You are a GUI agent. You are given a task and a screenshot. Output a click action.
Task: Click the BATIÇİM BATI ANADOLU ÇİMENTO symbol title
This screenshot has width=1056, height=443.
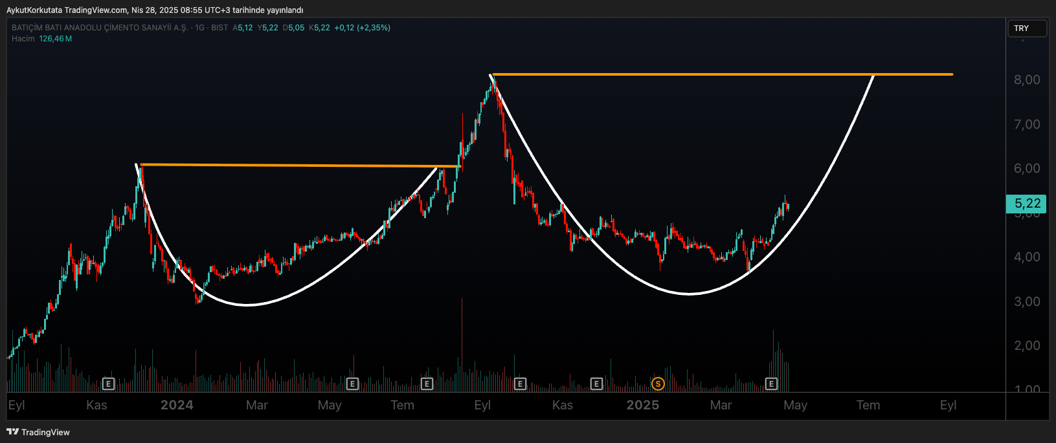click(x=100, y=28)
